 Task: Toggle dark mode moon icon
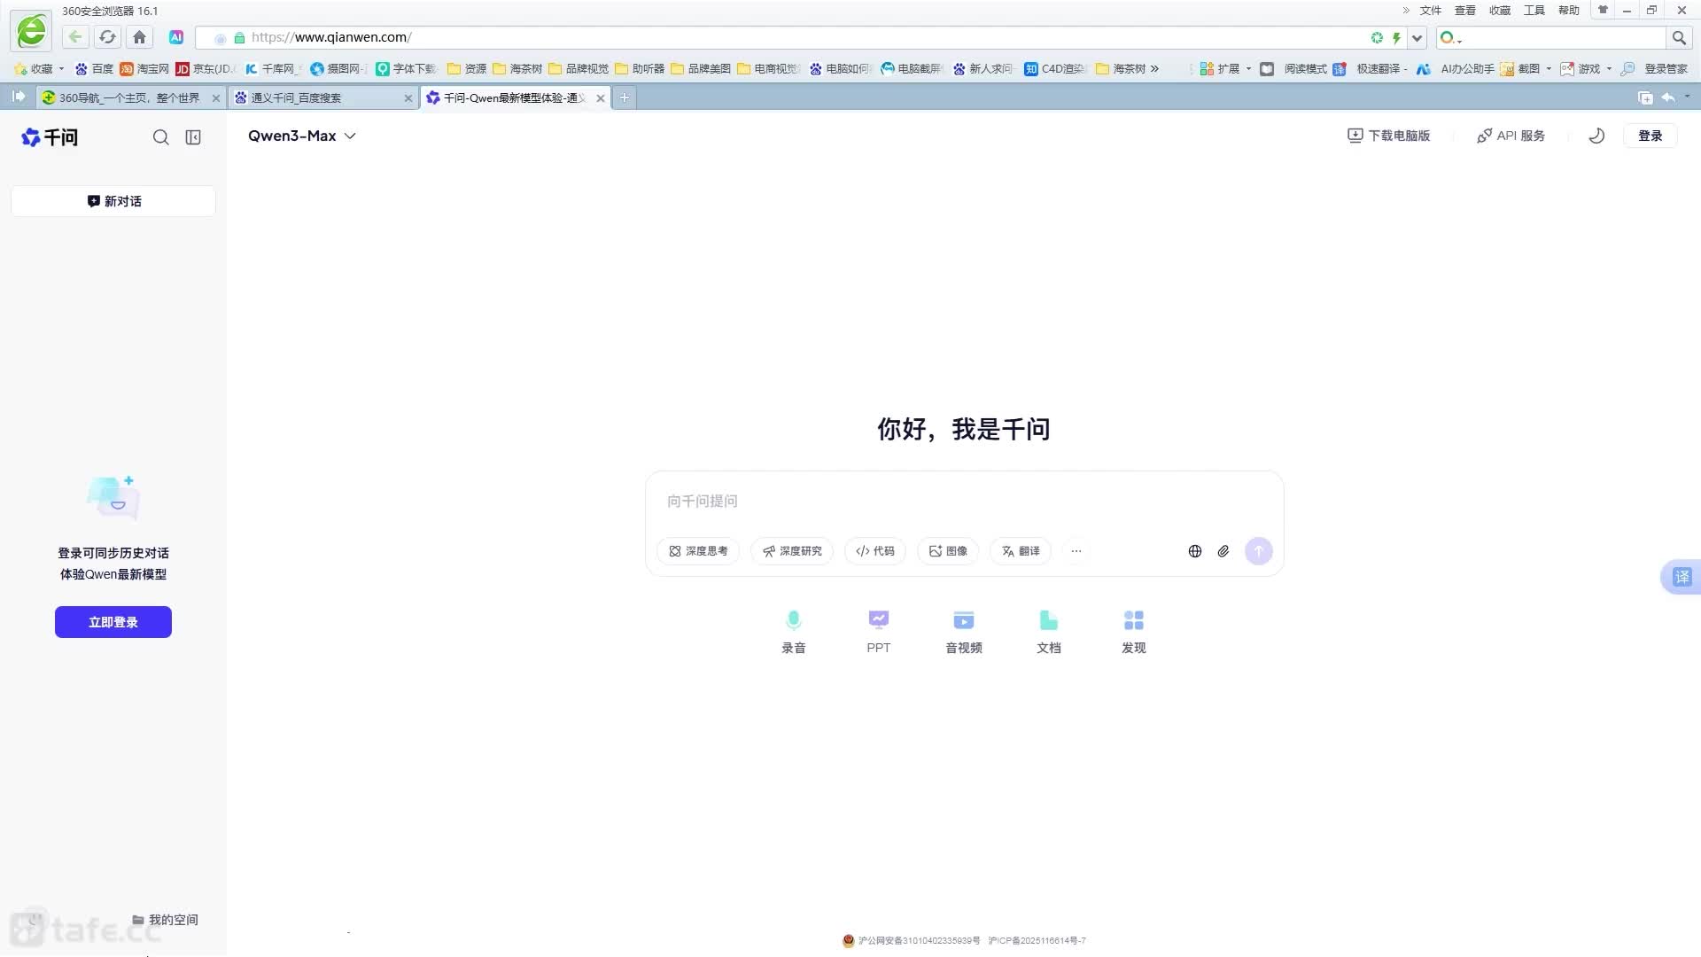tap(1596, 136)
